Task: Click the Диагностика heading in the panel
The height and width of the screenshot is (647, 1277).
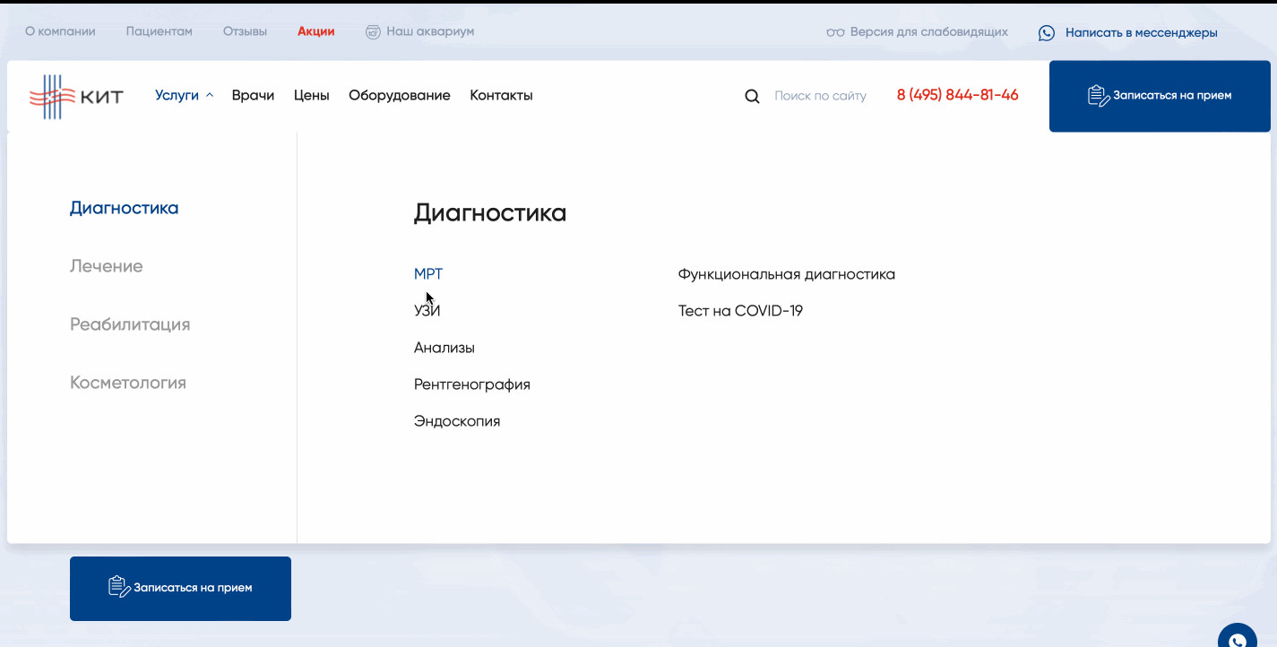Action: [x=490, y=213]
